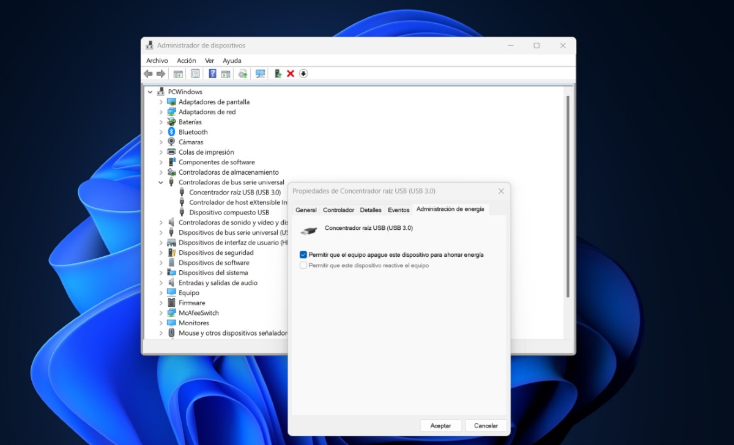Image resolution: width=734 pixels, height=445 pixels.
Task: Collapse the PCWindows root node
Action: click(150, 92)
